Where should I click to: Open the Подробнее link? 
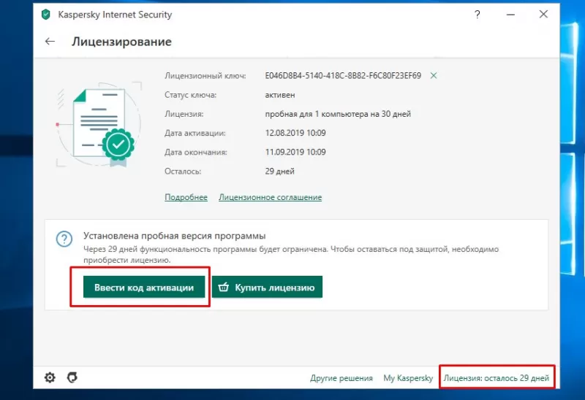pos(186,197)
